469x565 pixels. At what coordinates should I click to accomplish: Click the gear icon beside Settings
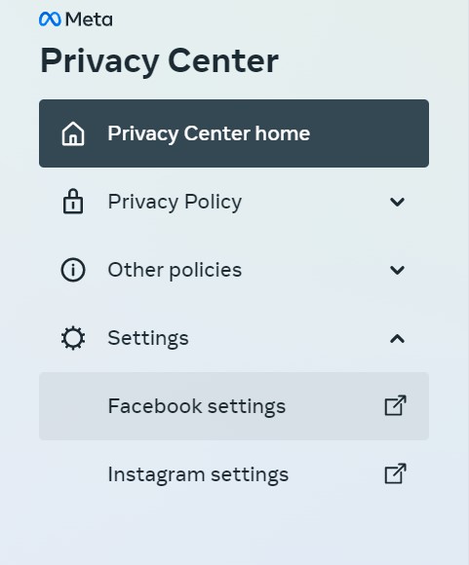(x=73, y=338)
